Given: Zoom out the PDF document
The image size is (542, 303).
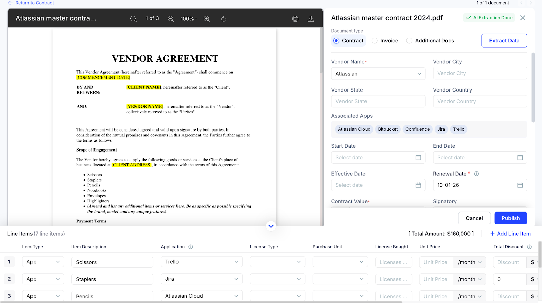Looking at the screenshot, I should [171, 19].
